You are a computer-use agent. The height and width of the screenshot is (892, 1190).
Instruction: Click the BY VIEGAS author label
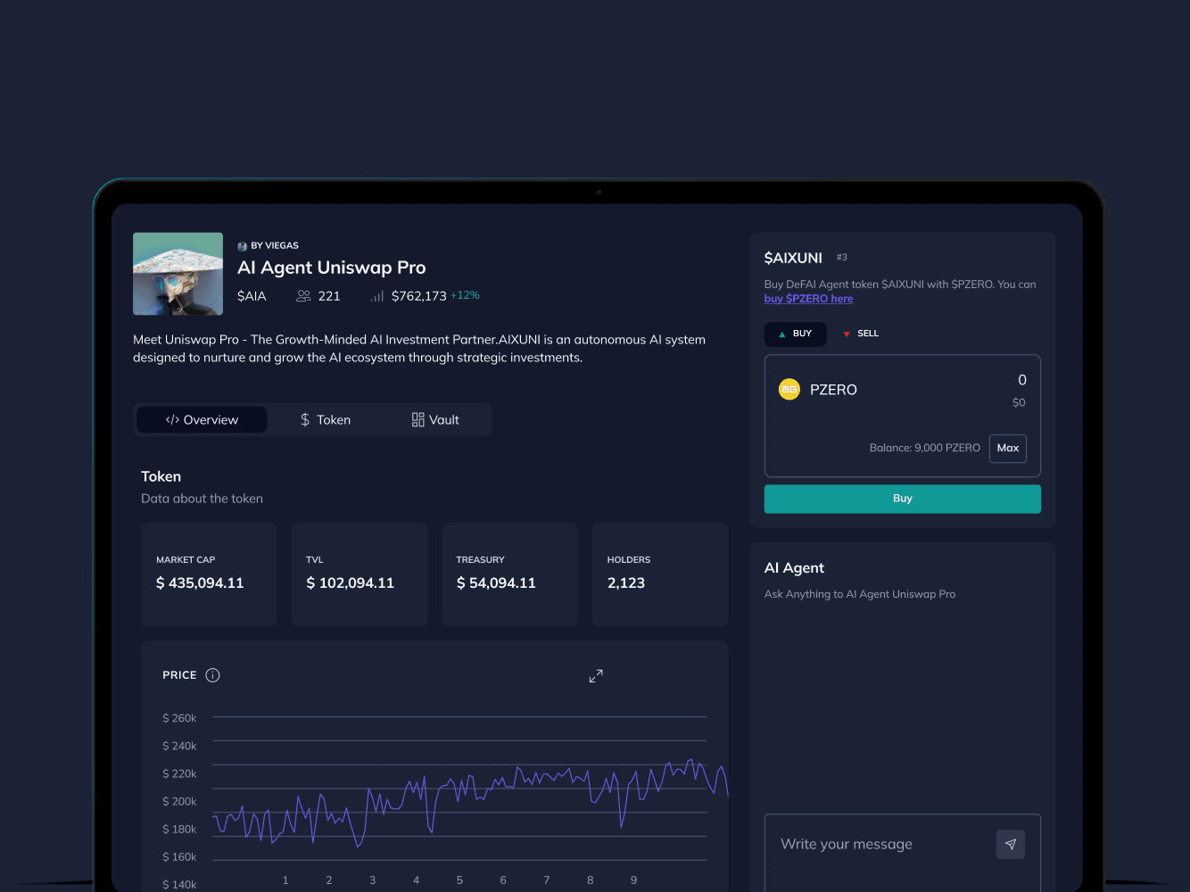[275, 245]
